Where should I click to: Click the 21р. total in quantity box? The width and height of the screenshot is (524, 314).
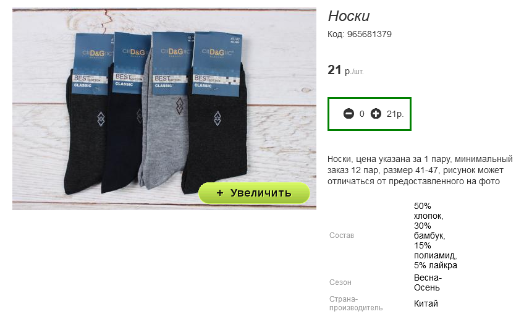pos(395,114)
